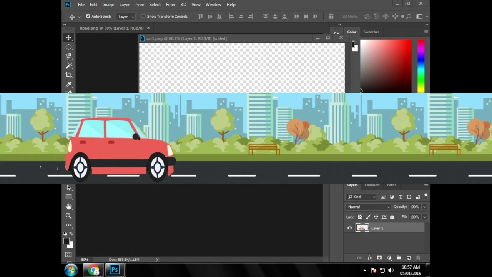Lock image pixels with brush icon
This screenshot has height=277, width=492.
[x=368, y=217]
